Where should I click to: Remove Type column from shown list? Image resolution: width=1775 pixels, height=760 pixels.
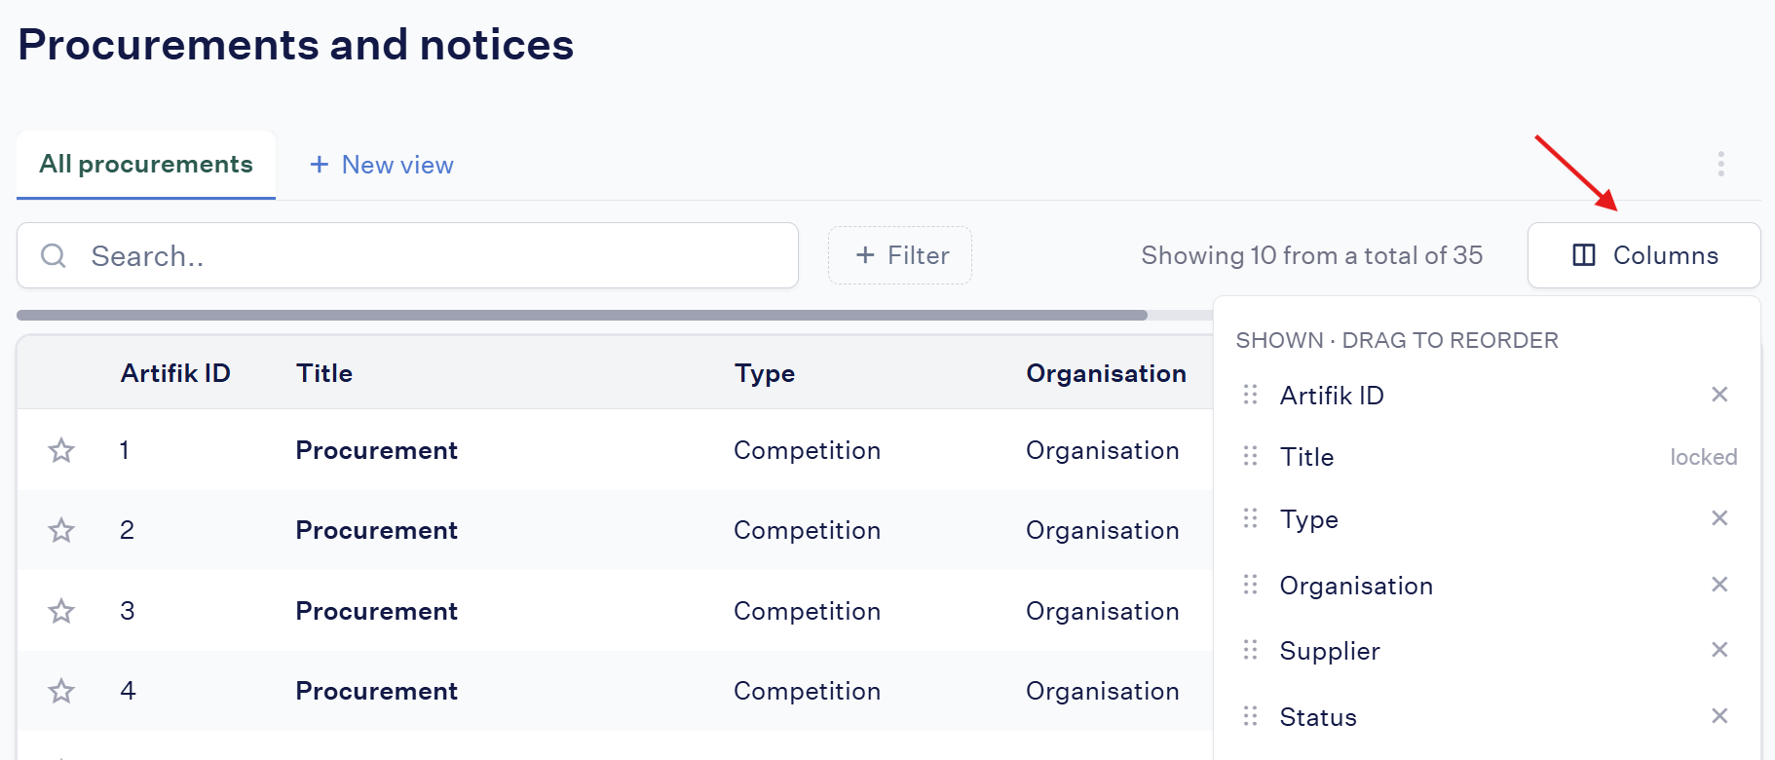coord(1719,518)
